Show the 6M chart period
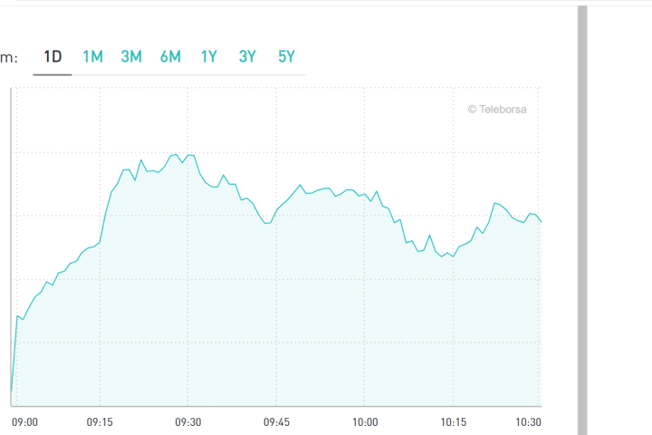The width and height of the screenshot is (652, 435). point(170,56)
